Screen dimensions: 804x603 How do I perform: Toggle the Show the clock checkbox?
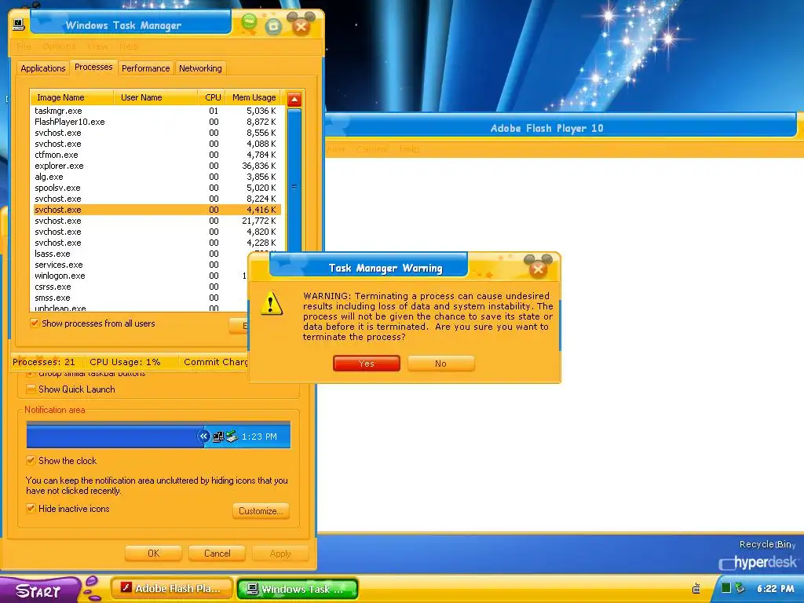tap(31, 460)
